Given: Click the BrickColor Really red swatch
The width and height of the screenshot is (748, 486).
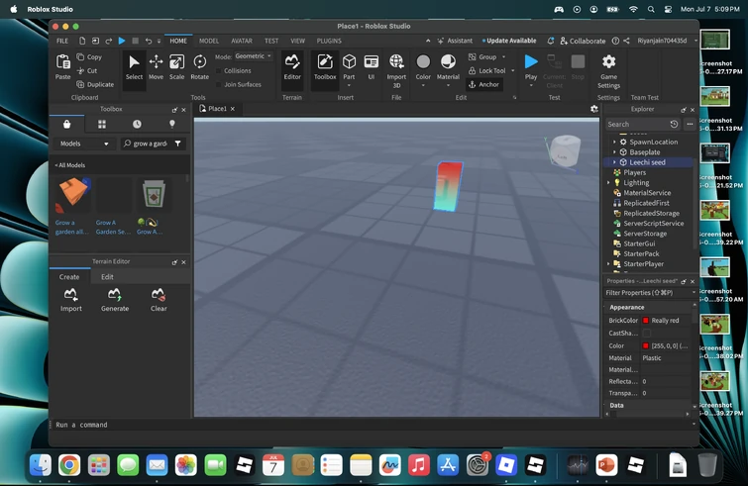Looking at the screenshot, I should pyautogui.click(x=645, y=320).
